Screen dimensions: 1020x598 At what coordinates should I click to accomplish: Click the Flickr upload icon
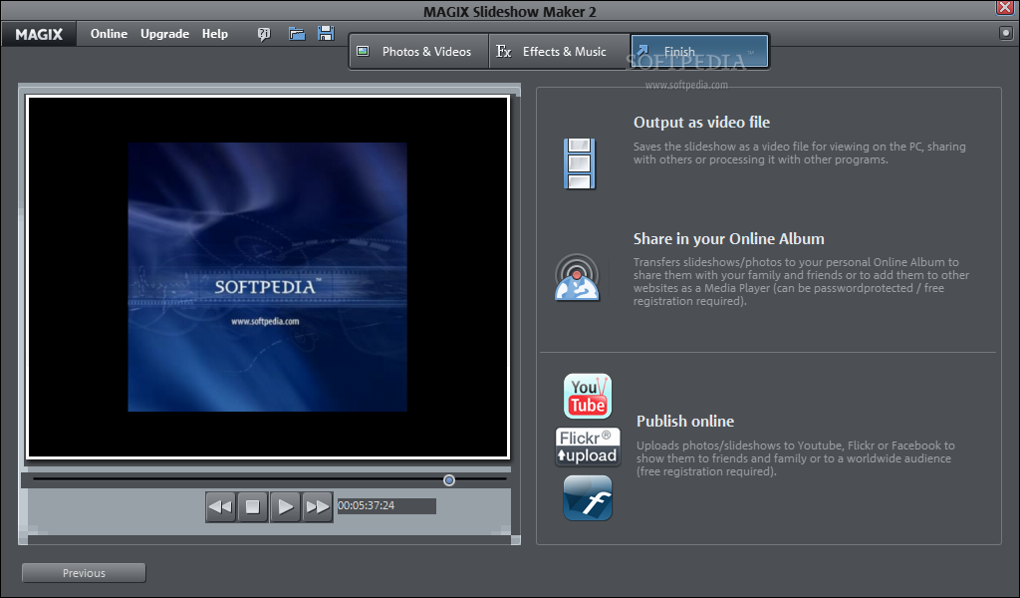point(588,447)
